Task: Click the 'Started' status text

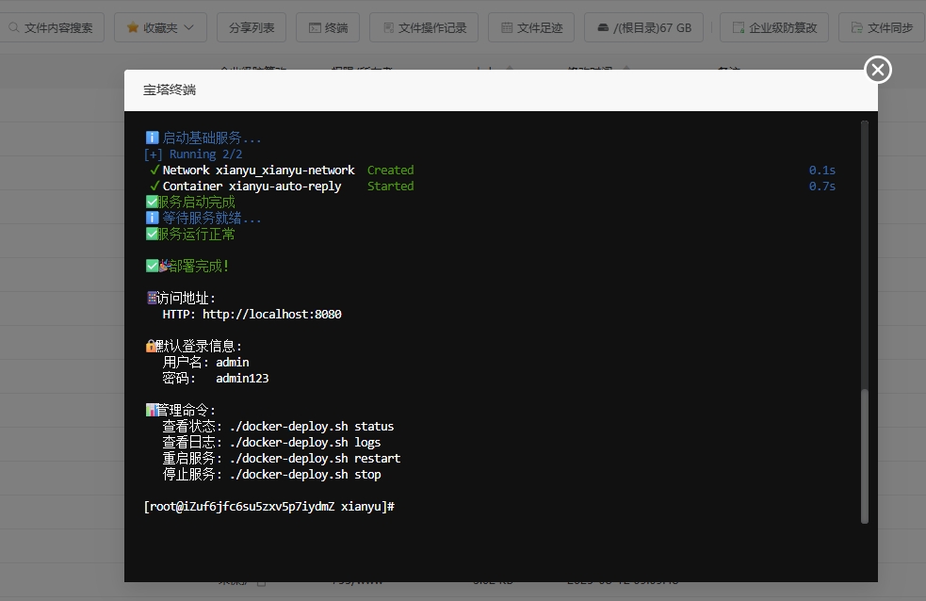Action: [390, 186]
